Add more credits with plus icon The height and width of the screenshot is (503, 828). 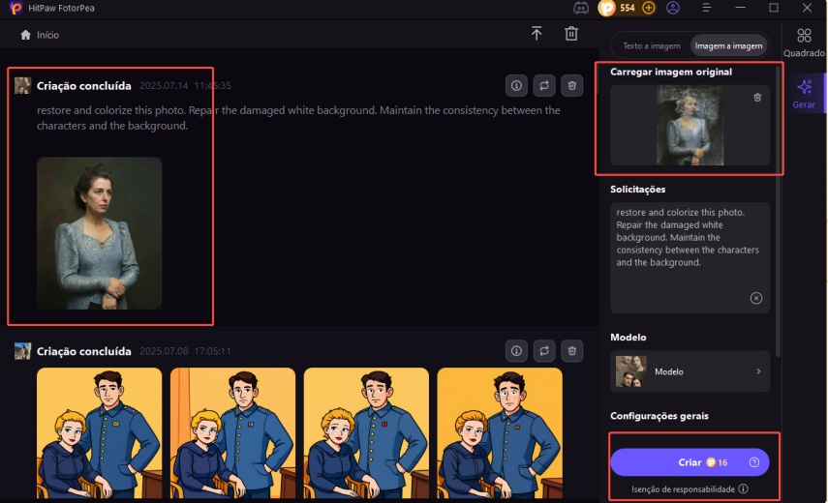pyautogui.click(x=649, y=8)
